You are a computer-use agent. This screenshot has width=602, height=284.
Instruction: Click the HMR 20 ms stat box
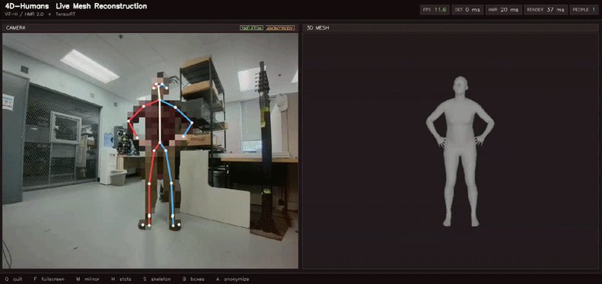pos(503,10)
